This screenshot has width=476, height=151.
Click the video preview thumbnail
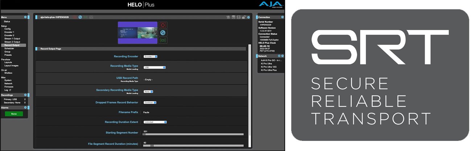138,33
